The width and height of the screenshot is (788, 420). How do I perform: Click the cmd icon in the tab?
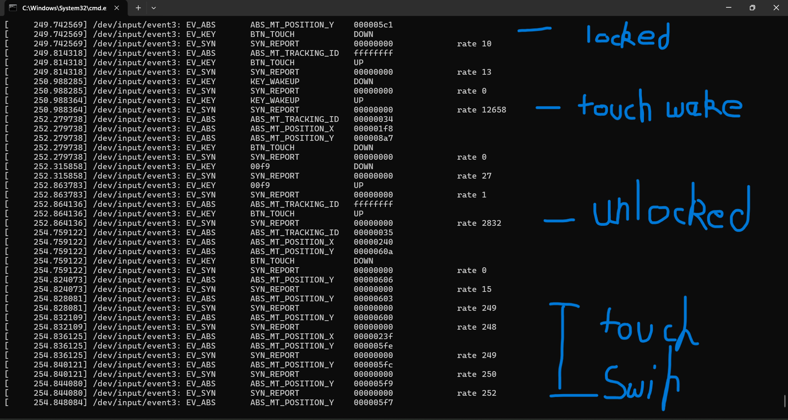13,8
